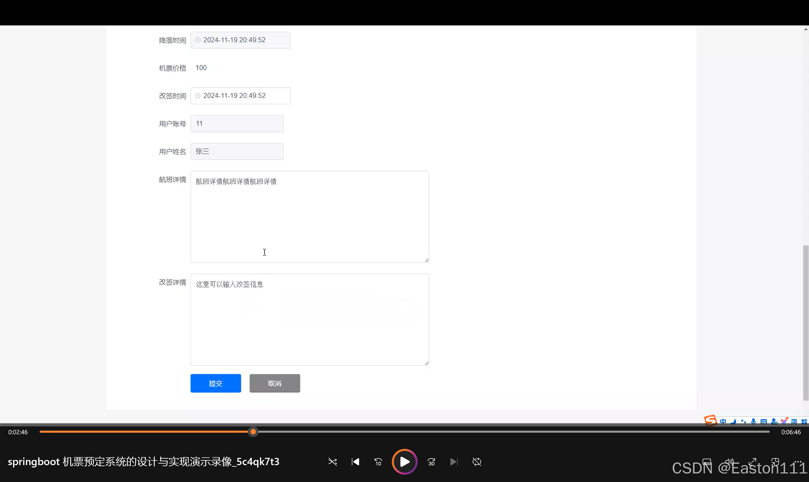
Task: Switch player to full screen
Action: [x=752, y=462]
